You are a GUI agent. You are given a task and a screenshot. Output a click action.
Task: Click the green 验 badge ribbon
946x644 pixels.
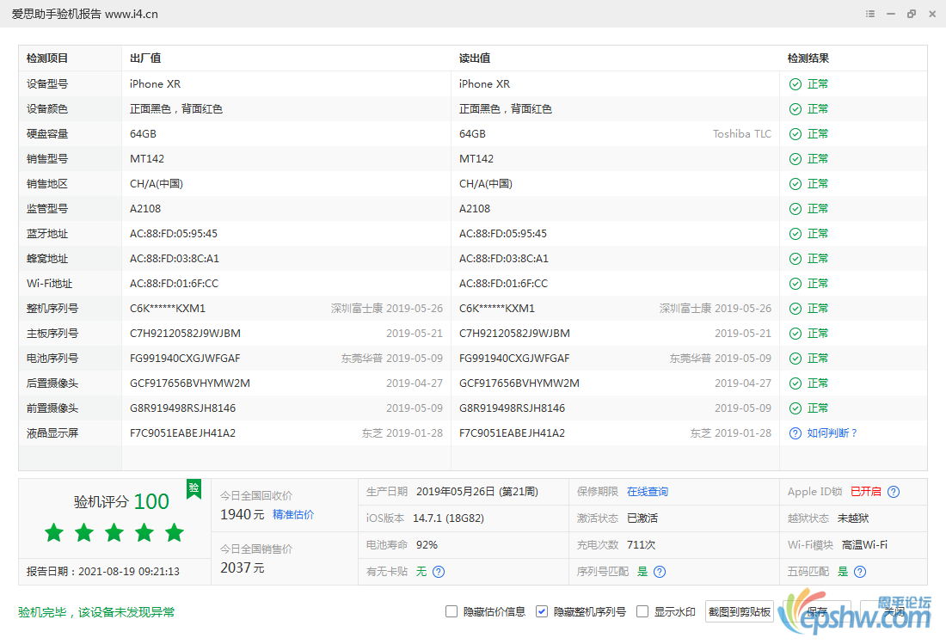coord(193,488)
